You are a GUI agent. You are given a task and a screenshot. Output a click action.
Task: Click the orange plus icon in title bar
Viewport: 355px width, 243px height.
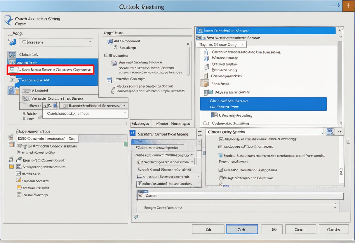pyautogui.click(x=348, y=6)
